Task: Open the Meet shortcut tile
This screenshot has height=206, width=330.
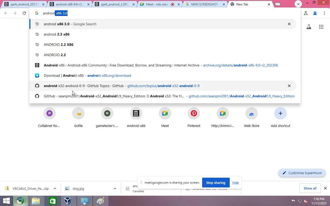Action: click(x=165, y=118)
